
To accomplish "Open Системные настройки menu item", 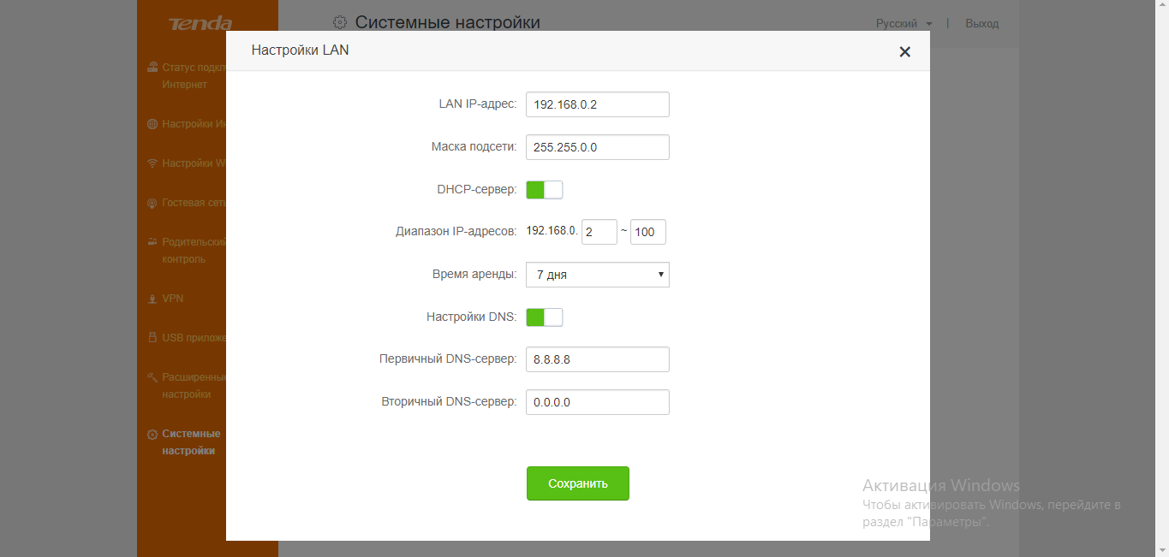I will tap(191, 442).
